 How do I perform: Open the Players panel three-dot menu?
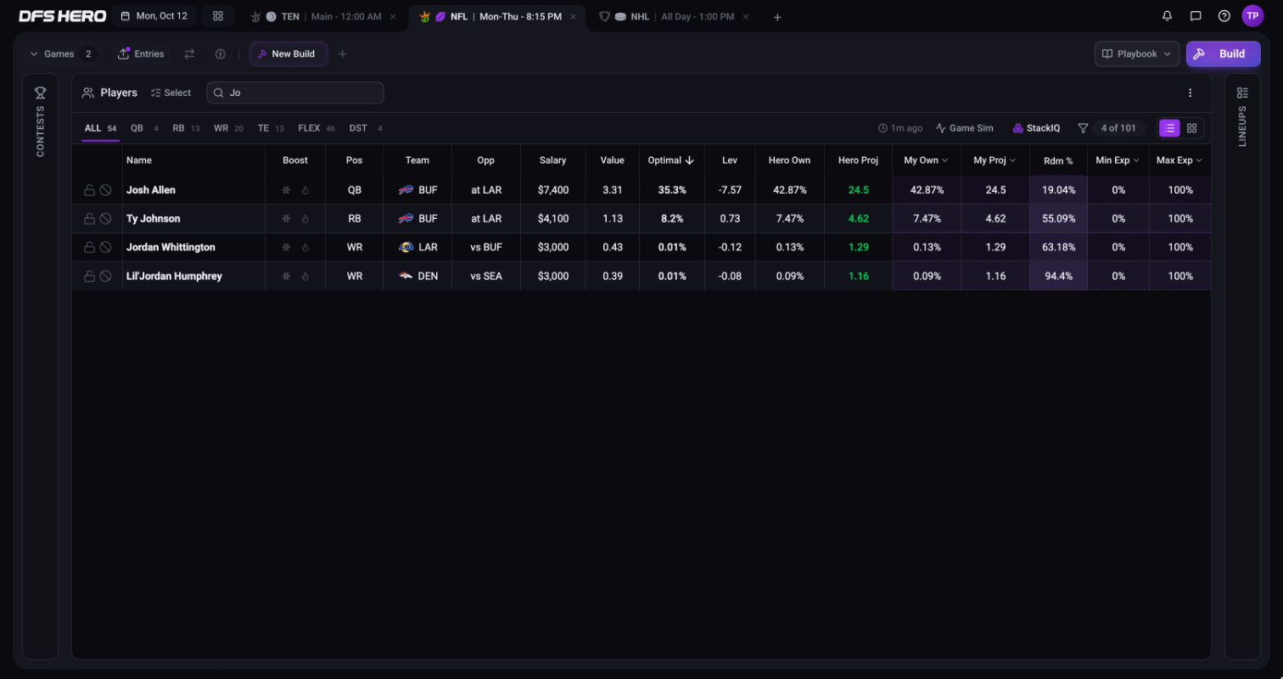pyautogui.click(x=1190, y=93)
